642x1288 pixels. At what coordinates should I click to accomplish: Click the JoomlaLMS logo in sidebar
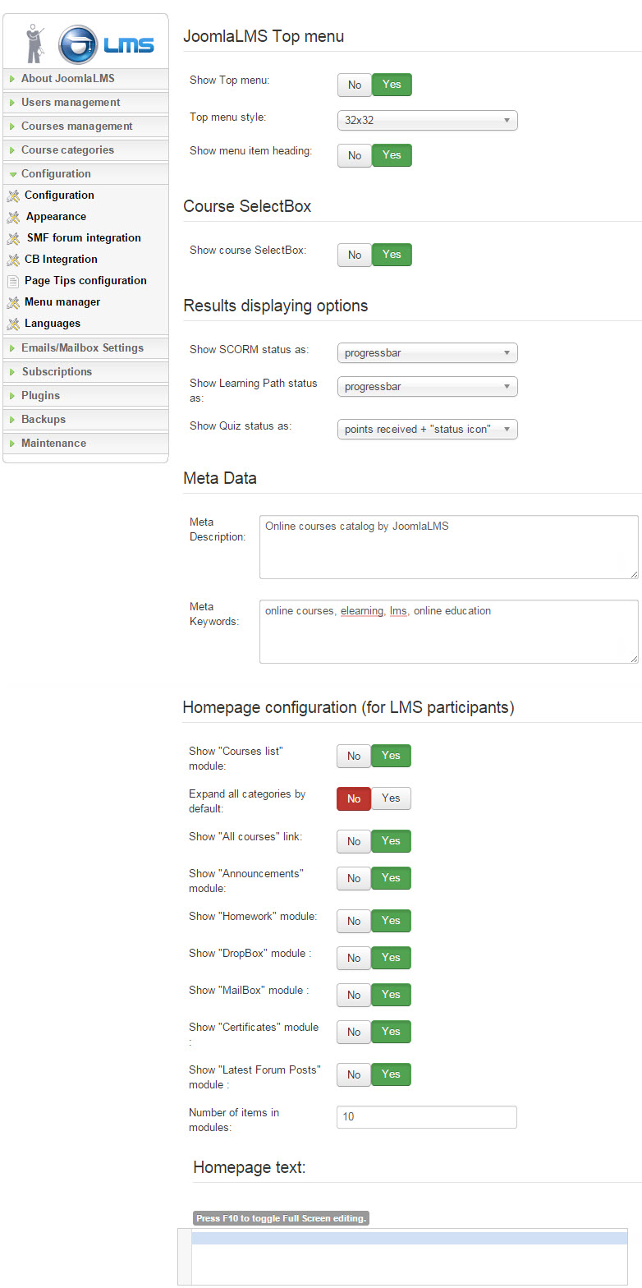click(x=85, y=44)
